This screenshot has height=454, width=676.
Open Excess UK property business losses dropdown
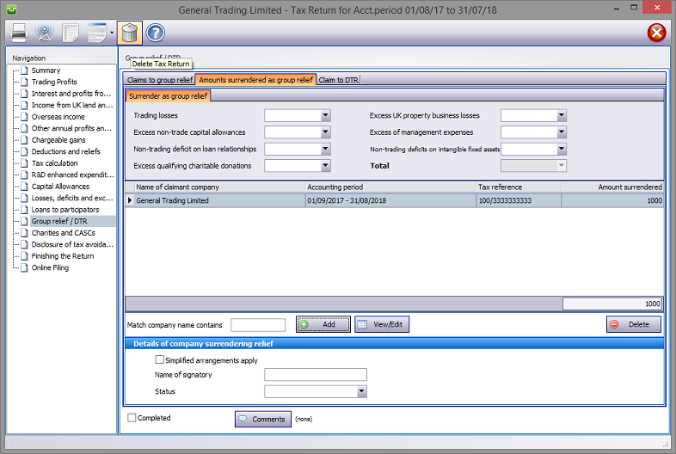562,115
